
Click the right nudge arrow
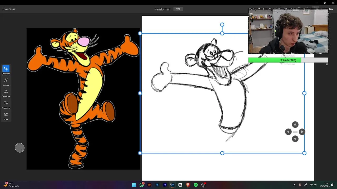[302, 132]
